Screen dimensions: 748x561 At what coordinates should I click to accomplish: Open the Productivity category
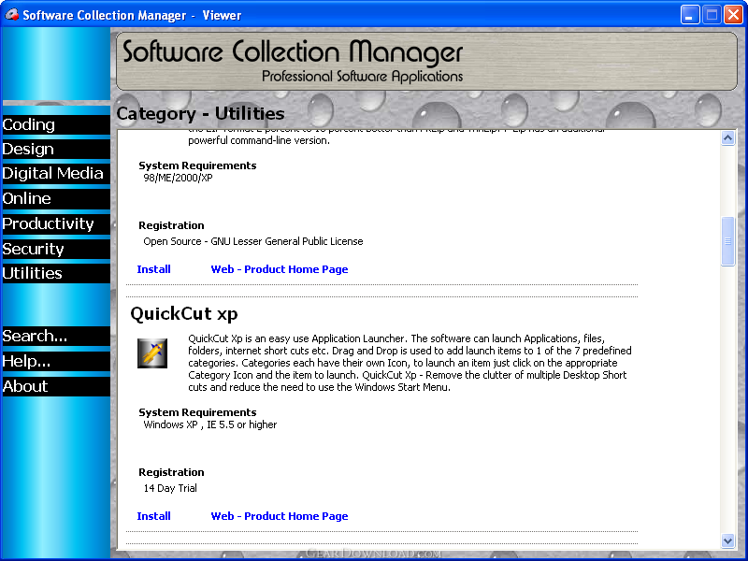click(x=56, y=223)
